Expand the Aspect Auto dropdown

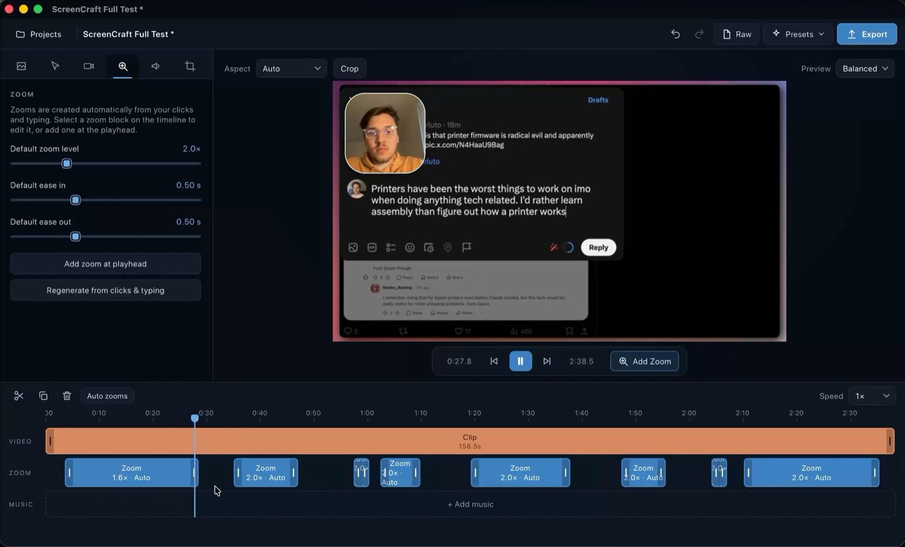pos(291,68)
